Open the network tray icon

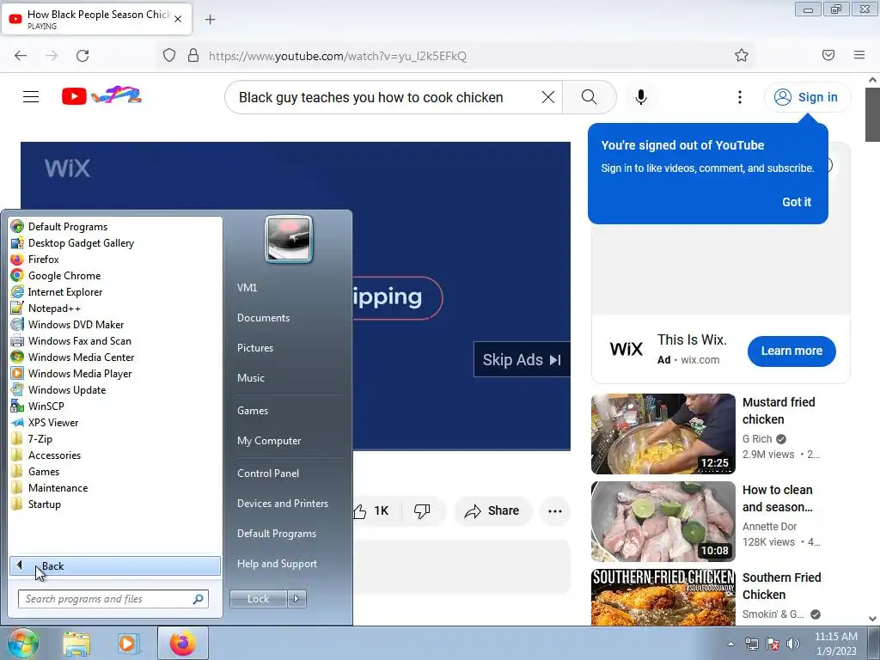[x=751, y=644]
